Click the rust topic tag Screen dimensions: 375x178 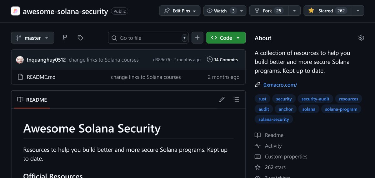(262, 99)
